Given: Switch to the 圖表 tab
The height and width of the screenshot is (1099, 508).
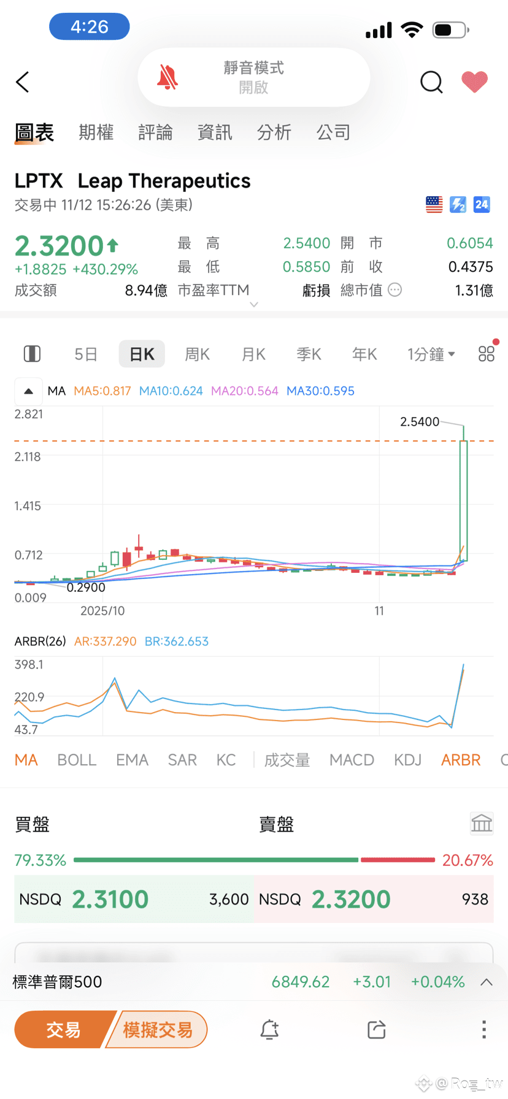Looking at the screenshot, I should (34, 132).
